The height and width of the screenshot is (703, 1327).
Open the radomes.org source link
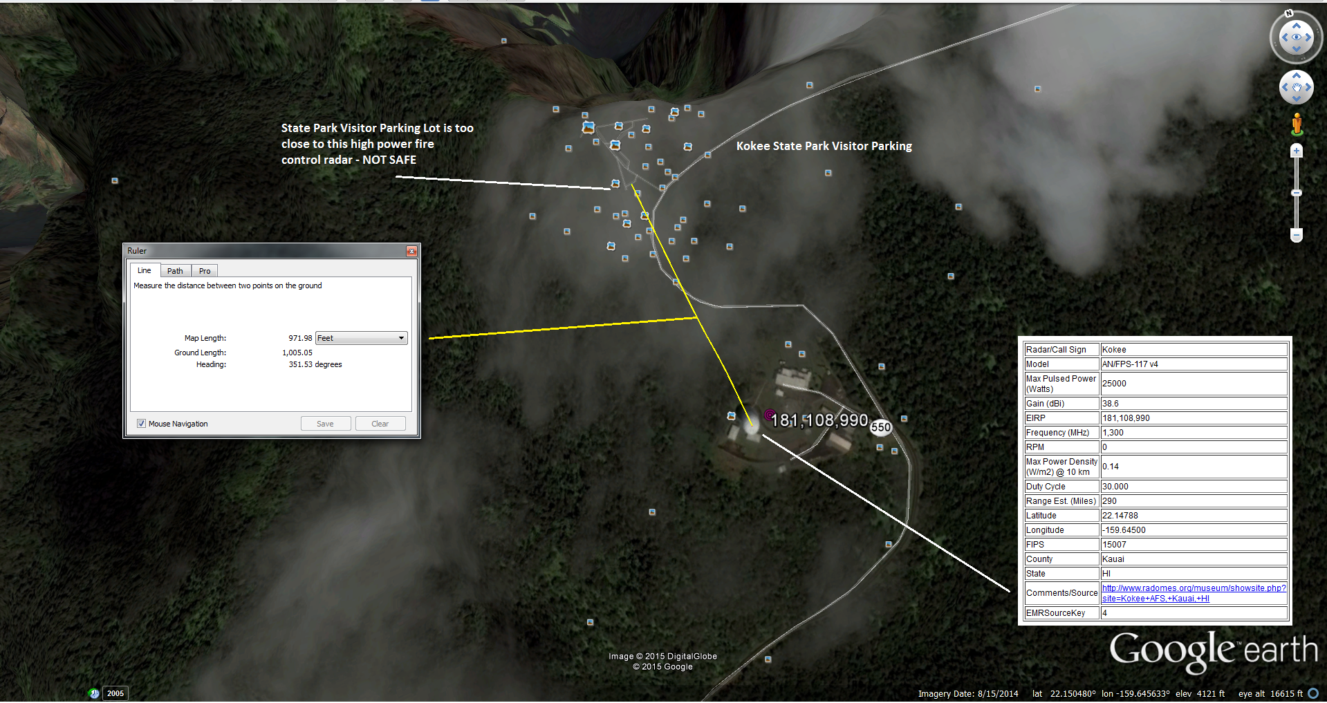point(1194,588)
